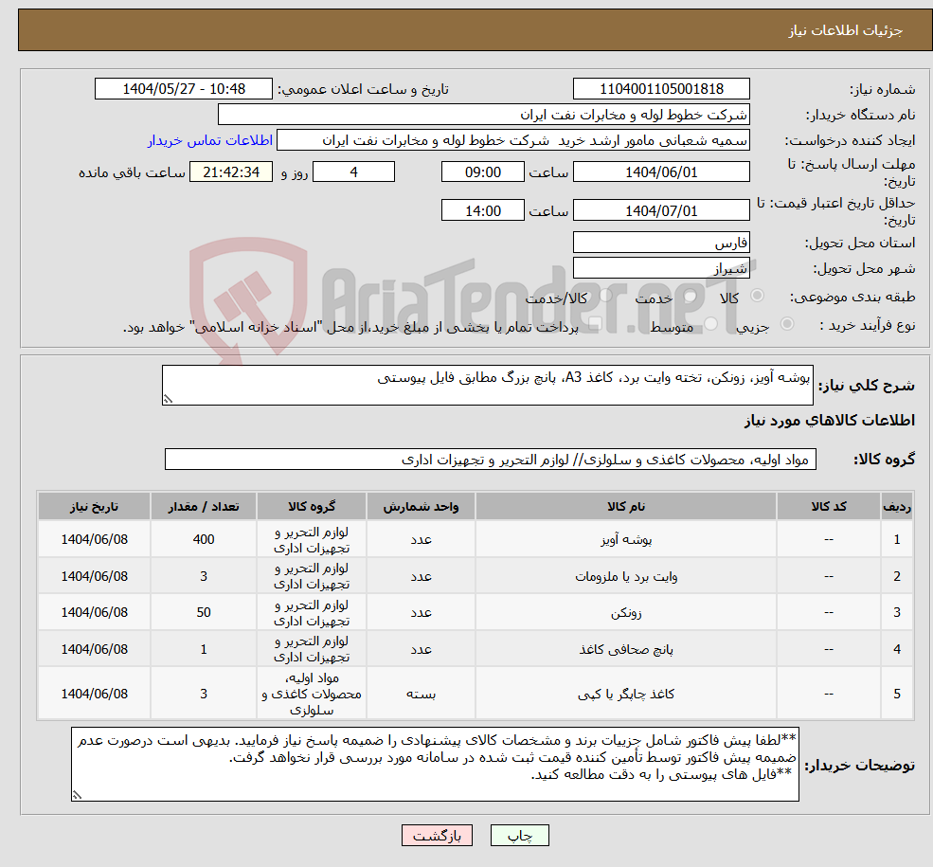Click the چاپ (print) button
Screen dimensions: 933x867
519,836
